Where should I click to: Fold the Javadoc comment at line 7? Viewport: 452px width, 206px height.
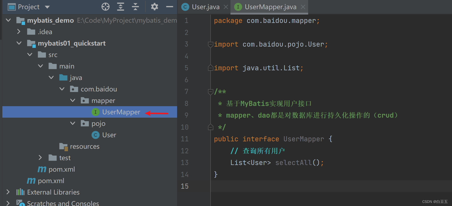tap(211, 92)
